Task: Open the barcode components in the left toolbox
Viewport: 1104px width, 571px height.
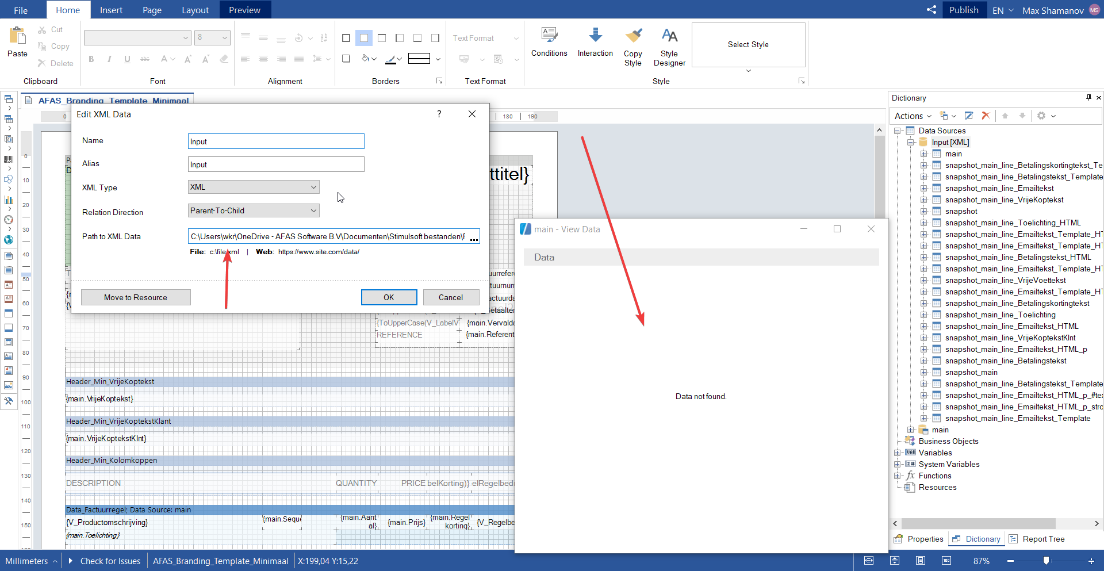Action: tap(9, 159)
